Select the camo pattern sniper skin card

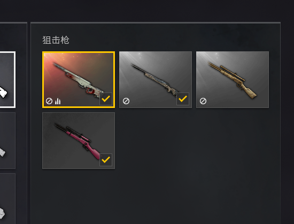coord(156,80)
